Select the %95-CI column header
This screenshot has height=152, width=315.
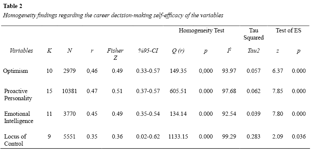(148, 51)
